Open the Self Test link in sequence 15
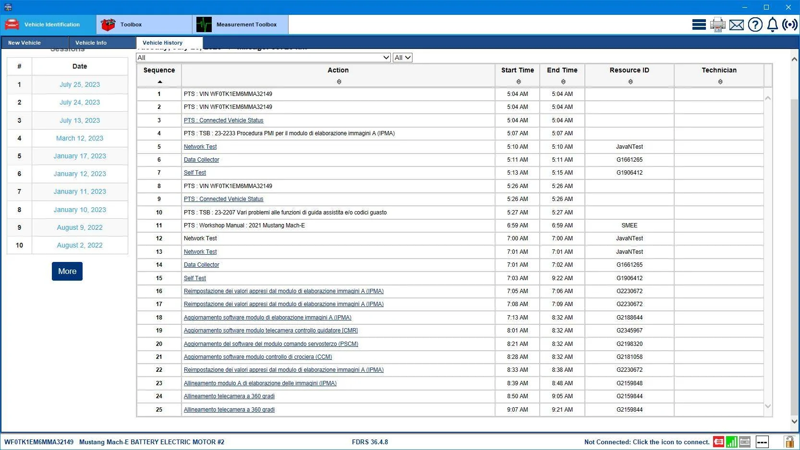Image resolution: width=800 pixels, height=450 pixels. (195, 278)
